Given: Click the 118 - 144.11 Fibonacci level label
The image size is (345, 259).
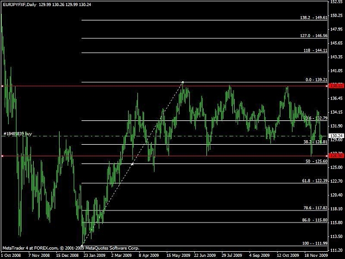Looking at the screenshot, I should click(316, 50).
